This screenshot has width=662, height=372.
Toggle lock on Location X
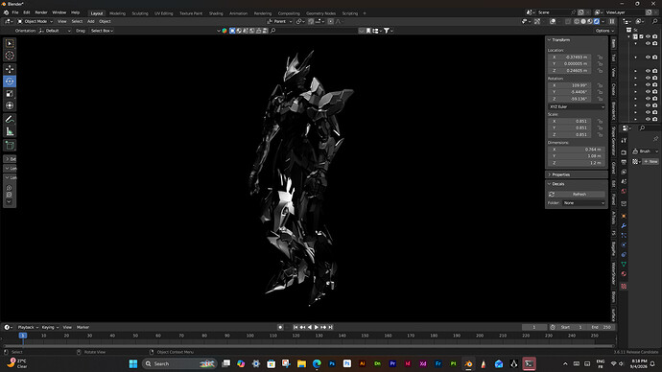(x=600, y=57)
